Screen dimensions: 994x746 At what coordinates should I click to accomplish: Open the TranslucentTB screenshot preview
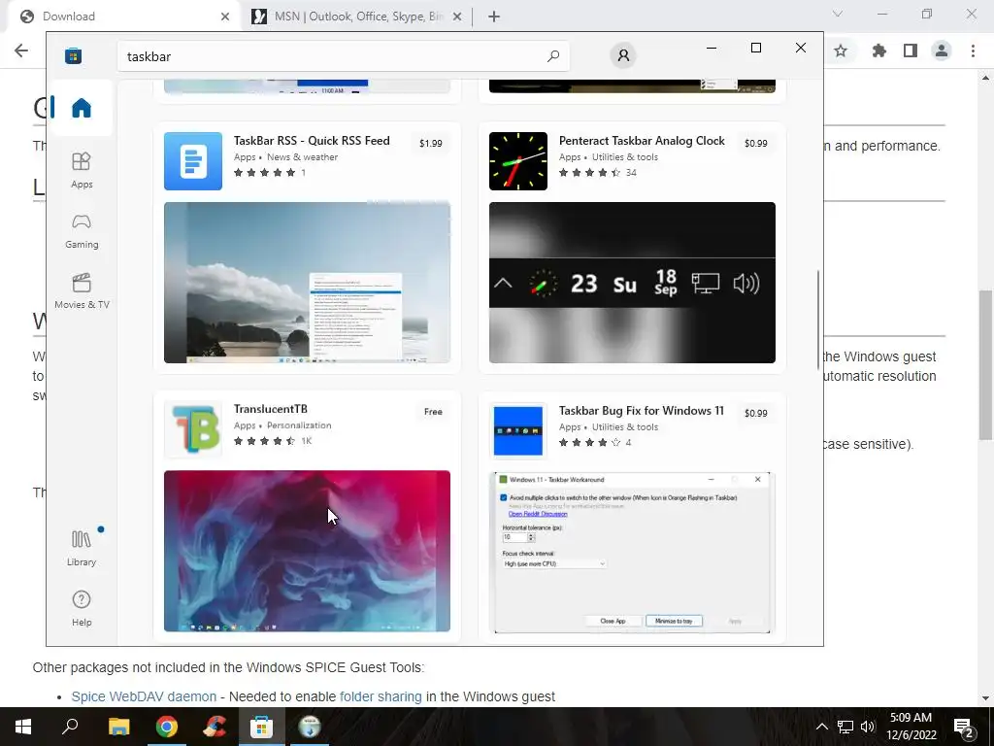(307, 552)
